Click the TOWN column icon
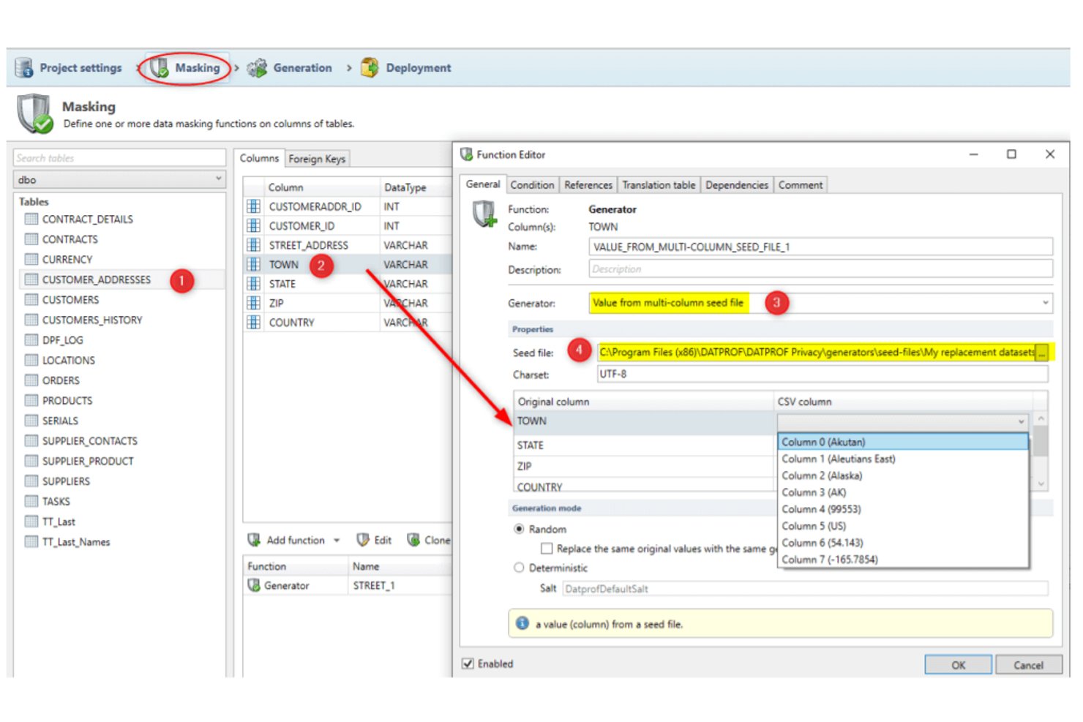 [254, 264]
